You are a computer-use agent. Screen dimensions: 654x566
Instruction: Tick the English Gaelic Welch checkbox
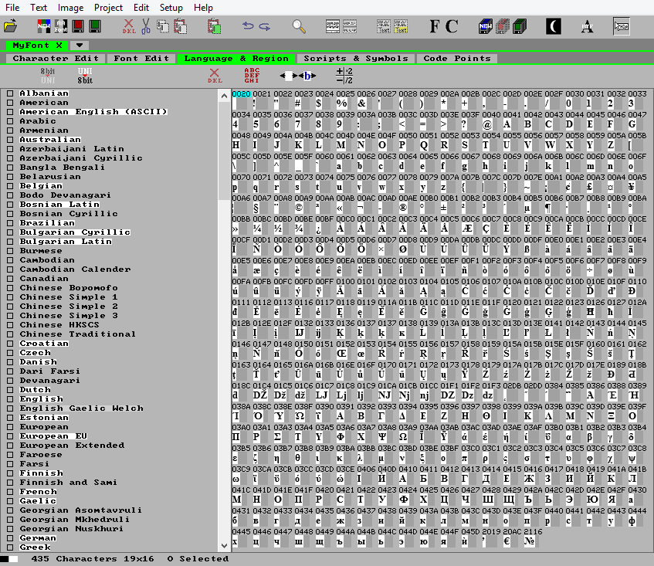pyautogui.click(x=10, y=408)
